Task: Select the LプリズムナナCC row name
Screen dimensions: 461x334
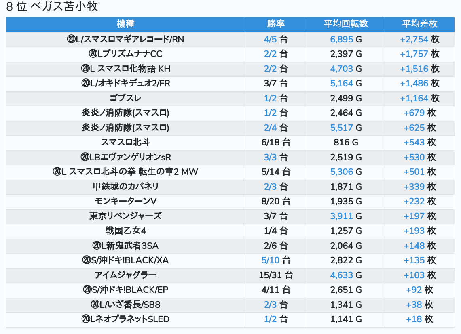Action: point(125,54)
